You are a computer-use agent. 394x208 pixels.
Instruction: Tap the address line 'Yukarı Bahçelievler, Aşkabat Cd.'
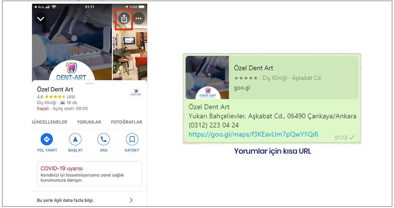coord(272,116)
